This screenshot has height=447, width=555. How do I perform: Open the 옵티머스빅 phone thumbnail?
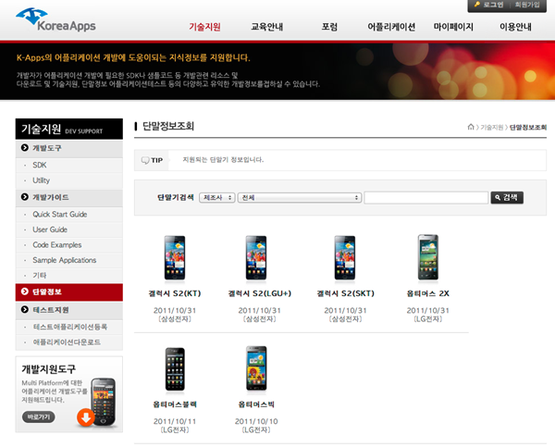coord(256,368)
